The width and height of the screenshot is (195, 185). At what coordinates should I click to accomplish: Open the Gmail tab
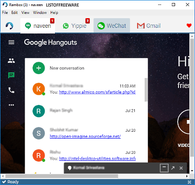149,26
